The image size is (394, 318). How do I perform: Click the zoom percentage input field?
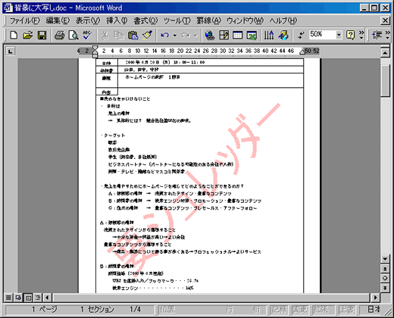(x=323, y=35)
